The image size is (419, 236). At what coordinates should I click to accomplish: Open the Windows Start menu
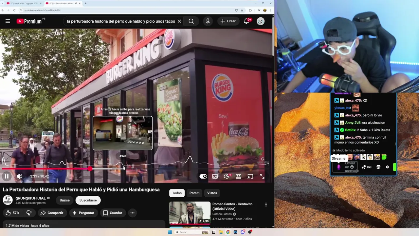tap(170, 232)
